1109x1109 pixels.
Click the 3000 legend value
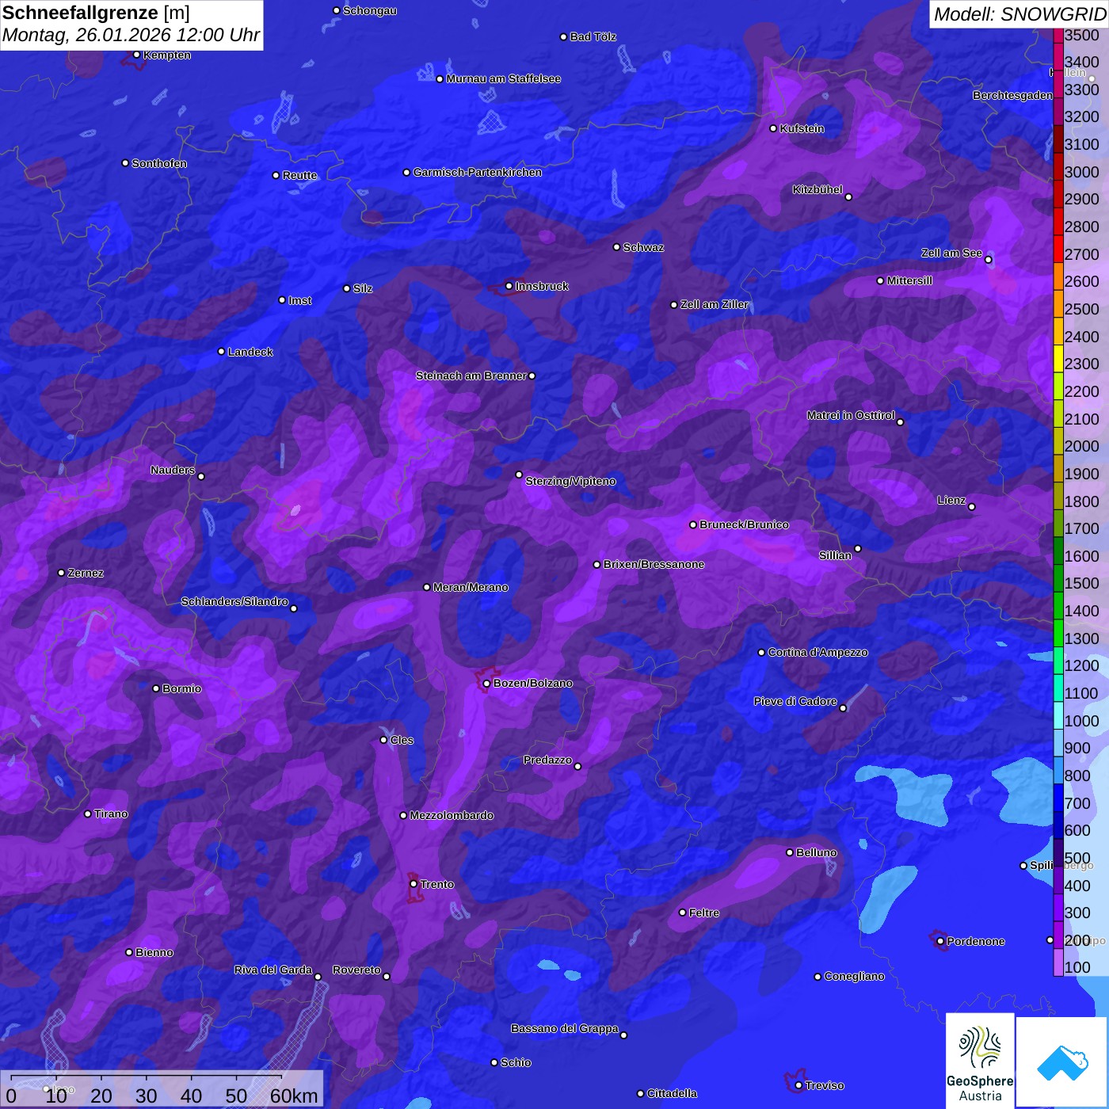tap(1082, 172)
